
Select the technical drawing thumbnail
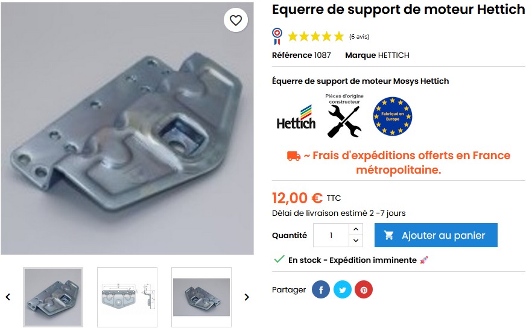coord(127,297)
